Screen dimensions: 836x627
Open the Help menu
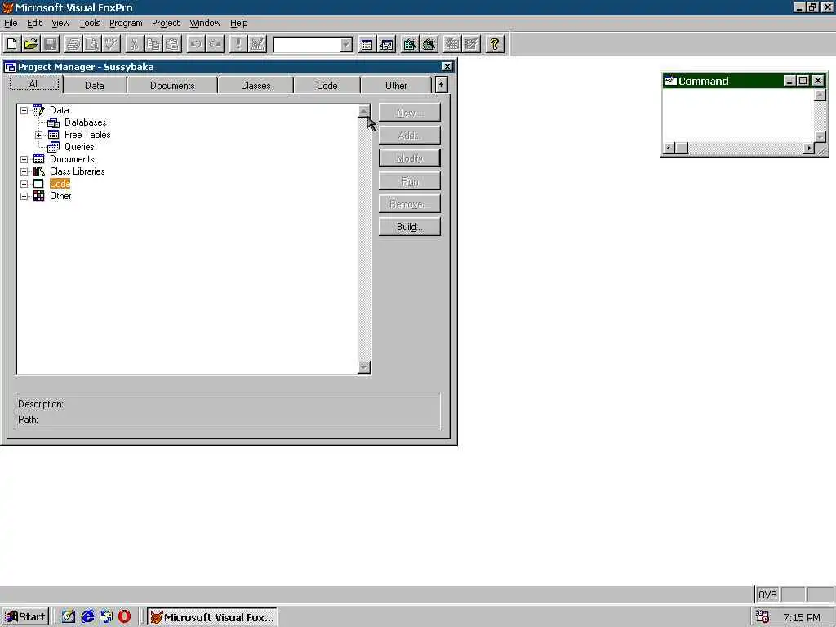click(239, 23)
